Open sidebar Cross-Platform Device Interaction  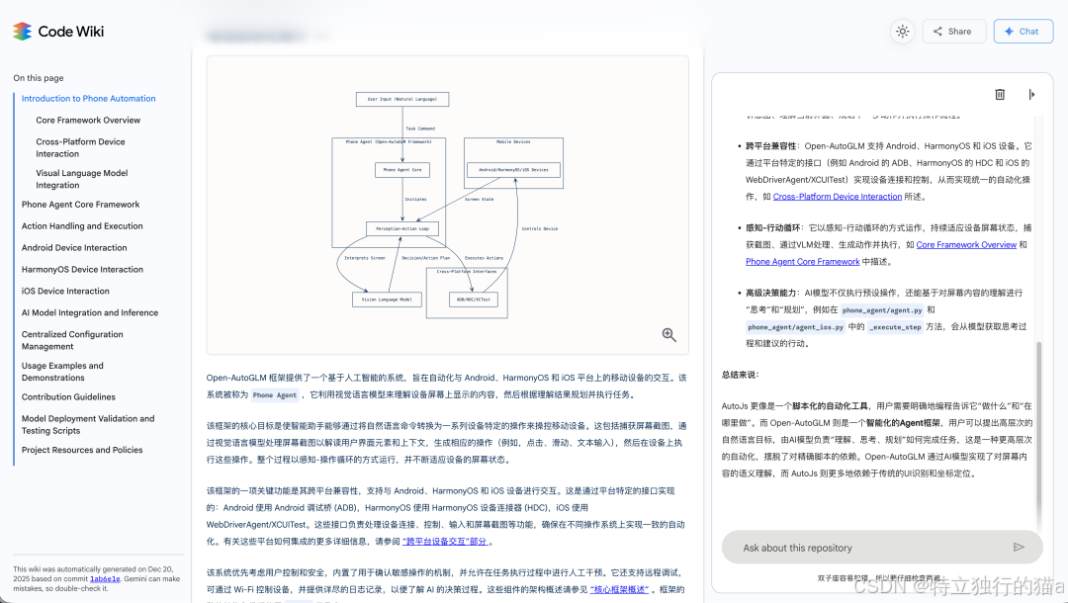(80, 147)
